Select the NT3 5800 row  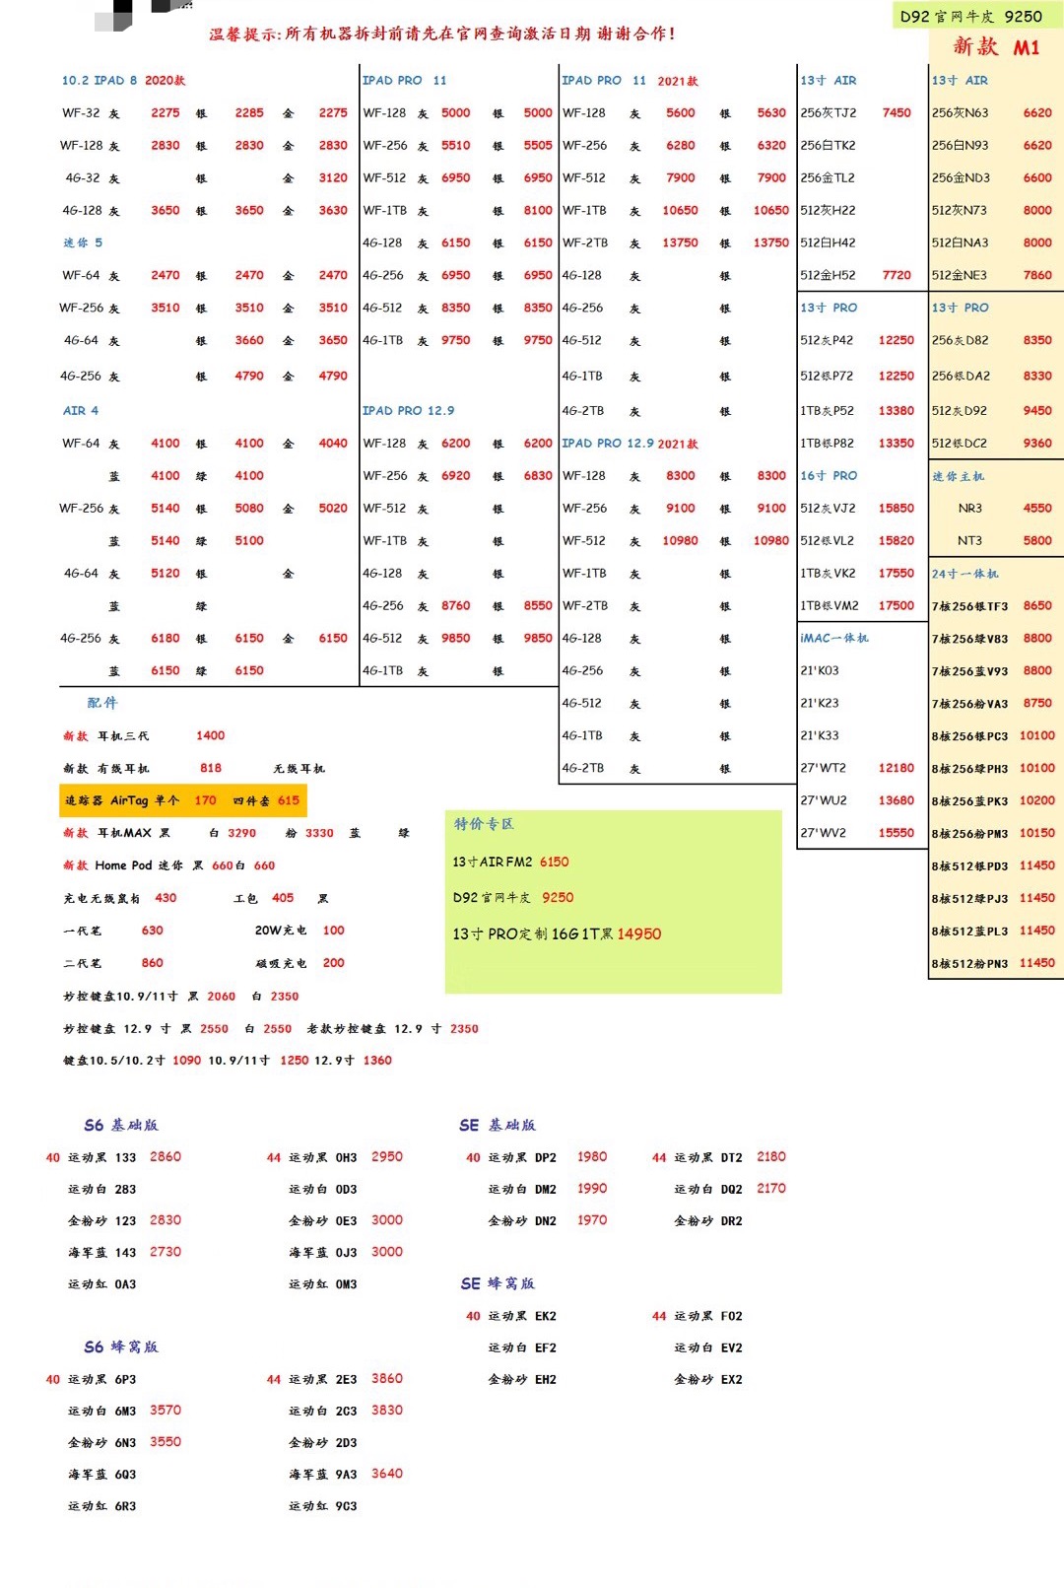coord(996,540)
